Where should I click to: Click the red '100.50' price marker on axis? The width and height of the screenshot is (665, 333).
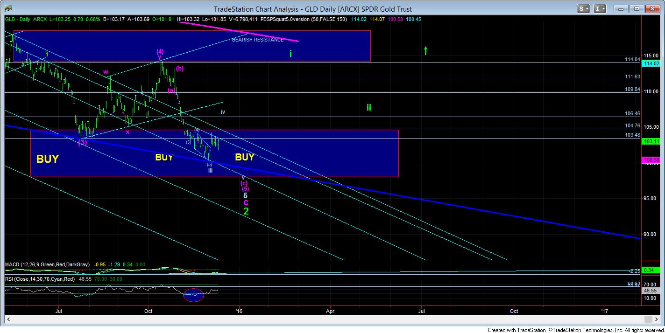pos(651,160)
